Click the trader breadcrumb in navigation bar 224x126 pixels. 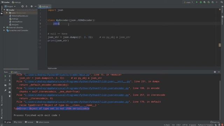[6, 2]
